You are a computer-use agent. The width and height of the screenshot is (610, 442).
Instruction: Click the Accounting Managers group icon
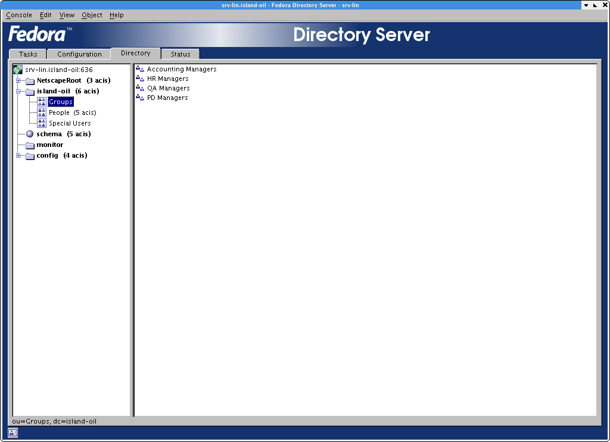coord(140,69)
